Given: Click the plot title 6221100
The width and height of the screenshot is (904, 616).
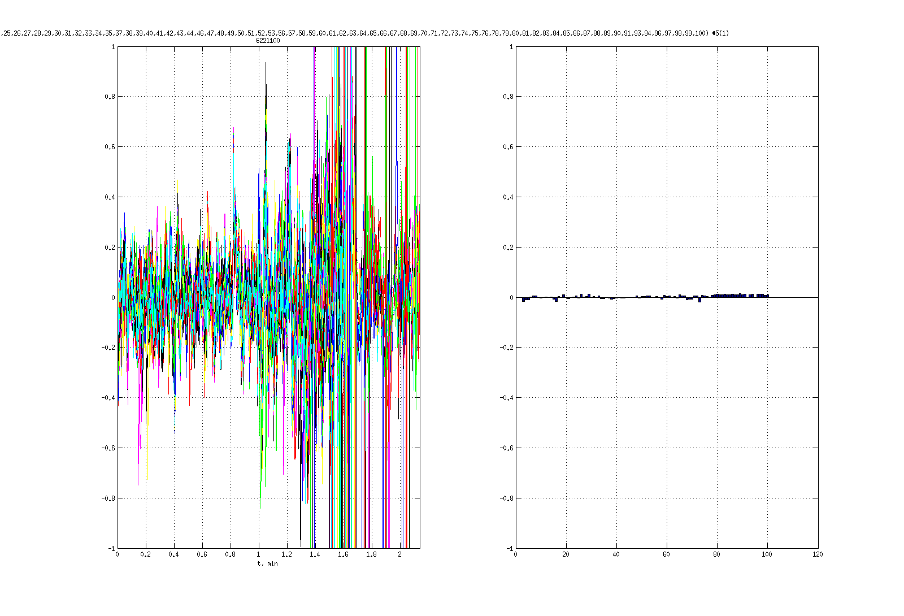Looking at the screenshot, I should (268, 41).
